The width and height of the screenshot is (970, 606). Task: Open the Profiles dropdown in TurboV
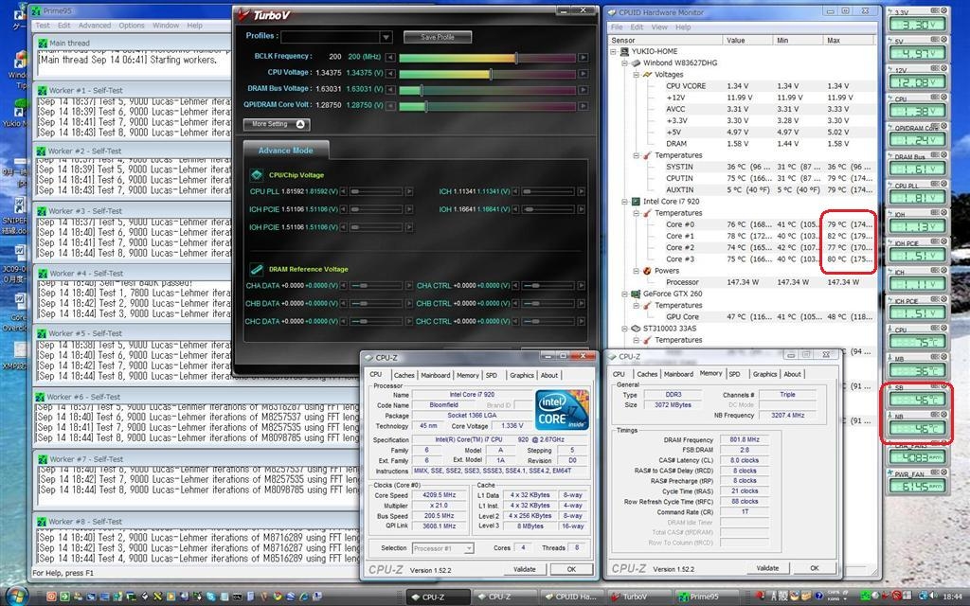pyautogui.click(x=386, y=37)
